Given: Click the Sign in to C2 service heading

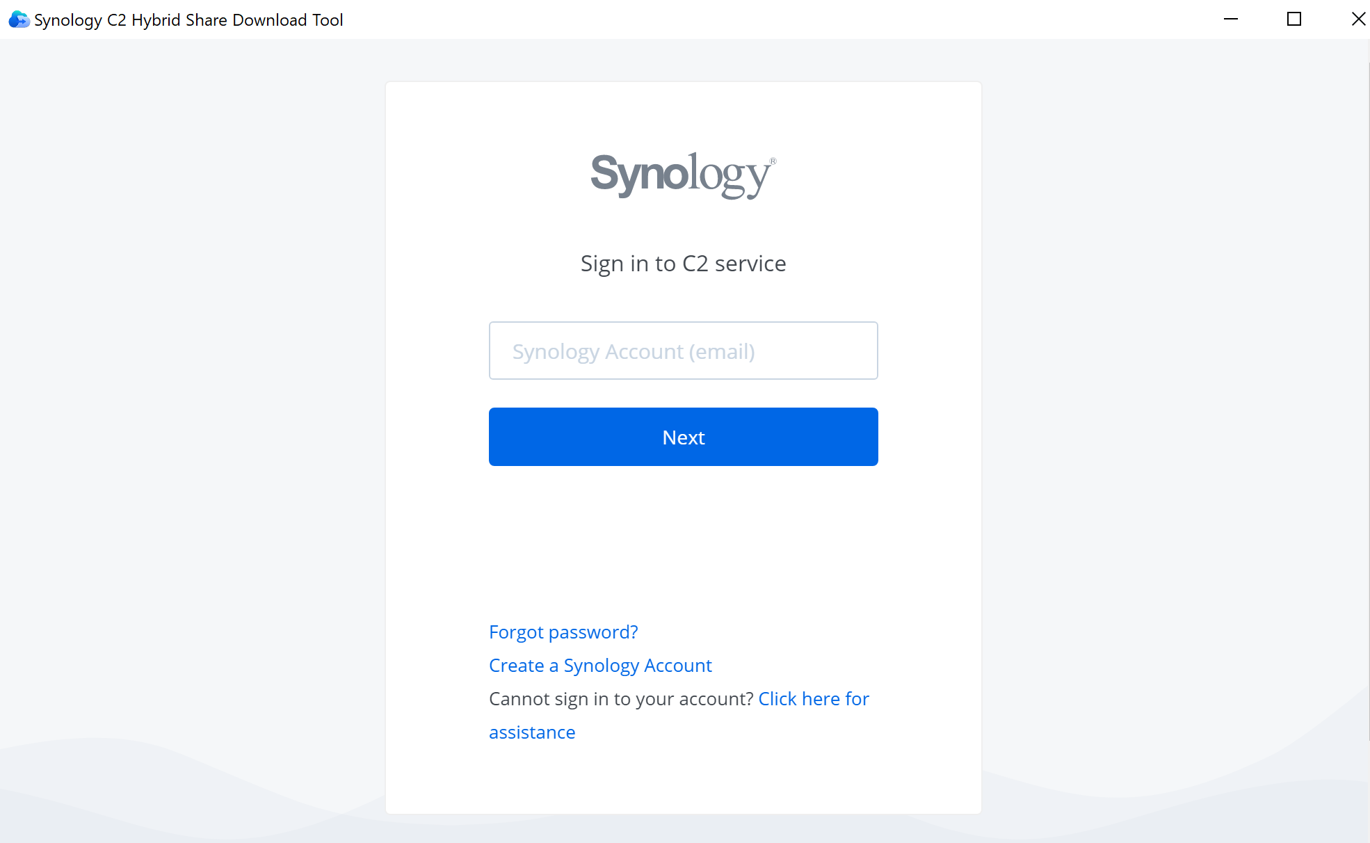Looking at the screenshot, I should coord(684,264).
